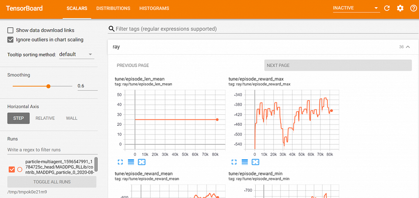Toggle y-axis log scale for episode_reward_max
Screen dimensions: 419x198
pyautogui.click(x=245, y=162)
